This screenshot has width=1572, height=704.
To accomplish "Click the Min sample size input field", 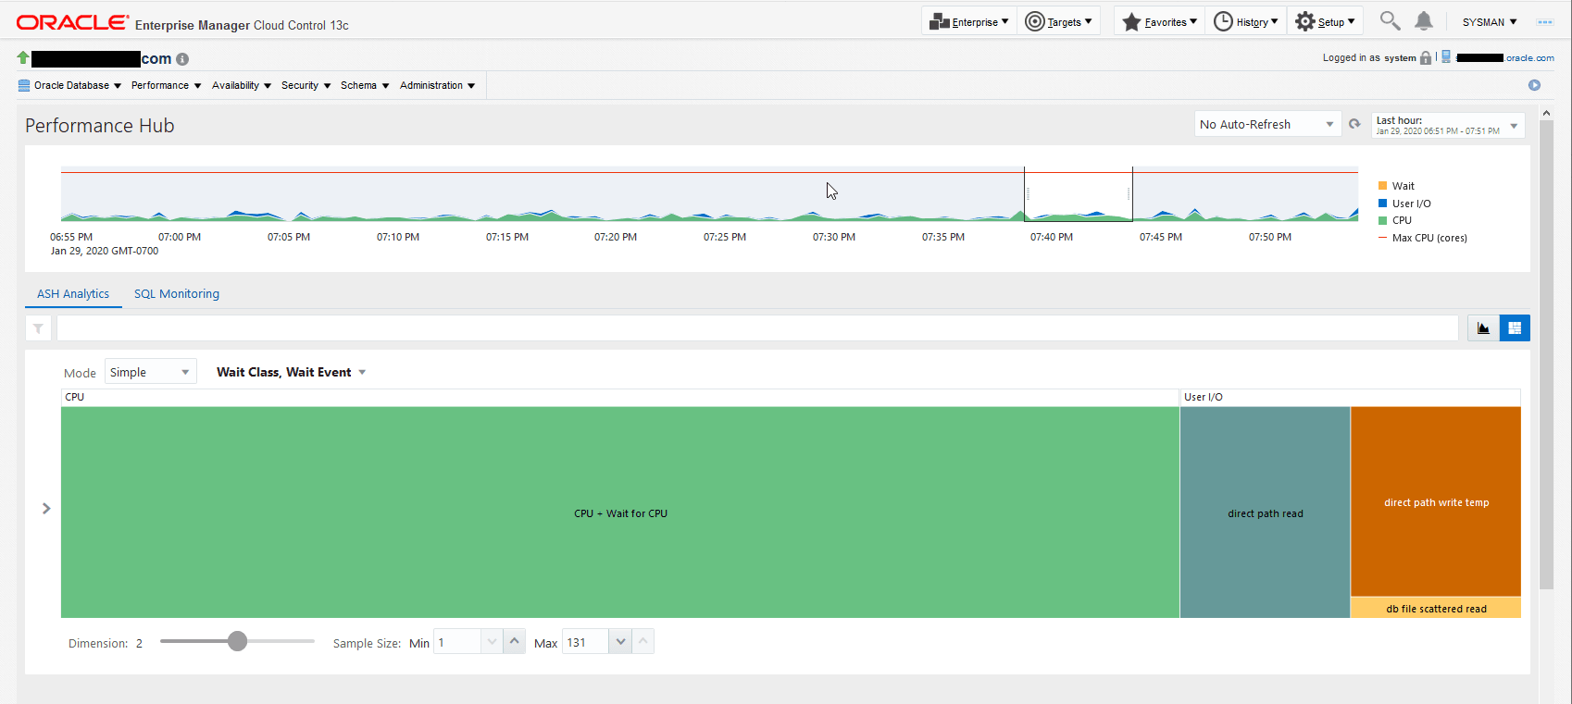I will click(458, 642).
